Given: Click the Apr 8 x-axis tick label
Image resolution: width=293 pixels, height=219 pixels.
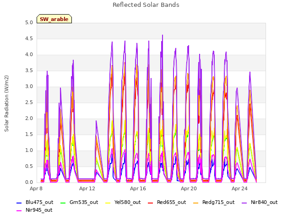Looking at the screenshot, I should 36,188.
